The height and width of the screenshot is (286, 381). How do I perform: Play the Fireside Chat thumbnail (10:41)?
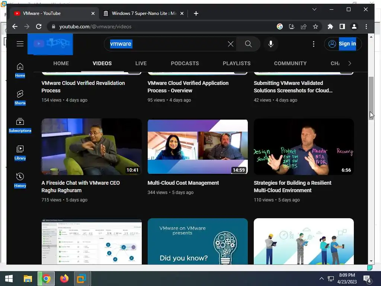92,147
